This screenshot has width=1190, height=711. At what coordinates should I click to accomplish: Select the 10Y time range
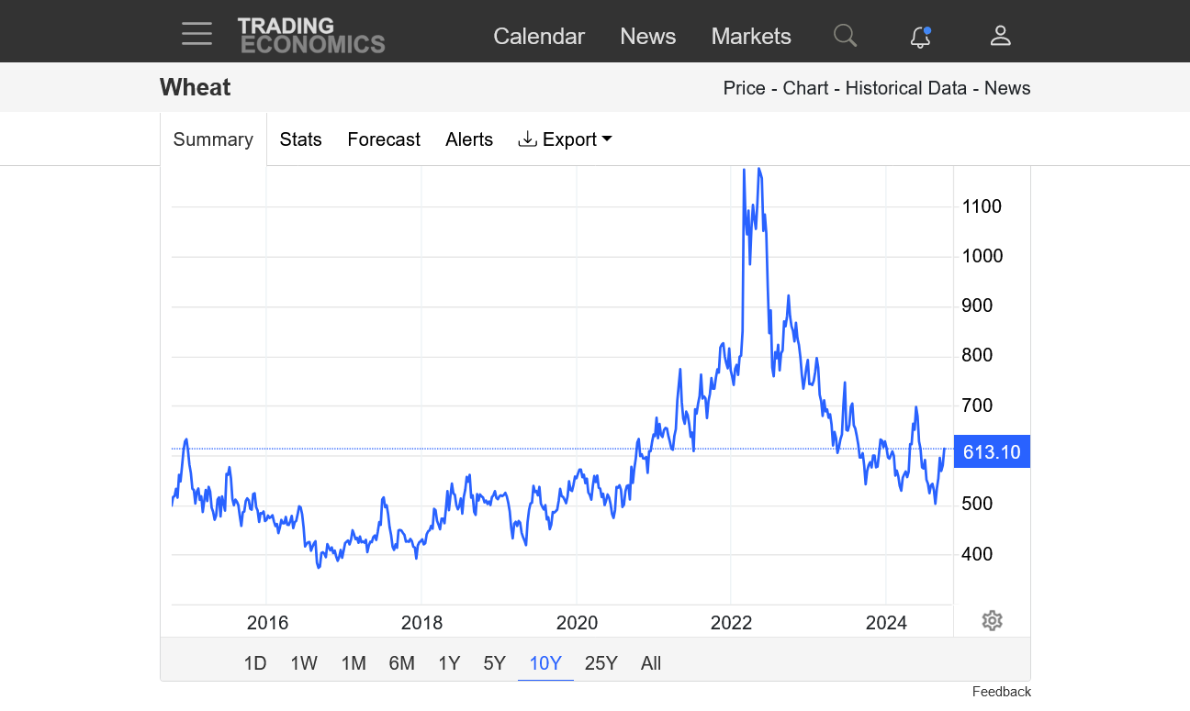(x=545, y=663)
